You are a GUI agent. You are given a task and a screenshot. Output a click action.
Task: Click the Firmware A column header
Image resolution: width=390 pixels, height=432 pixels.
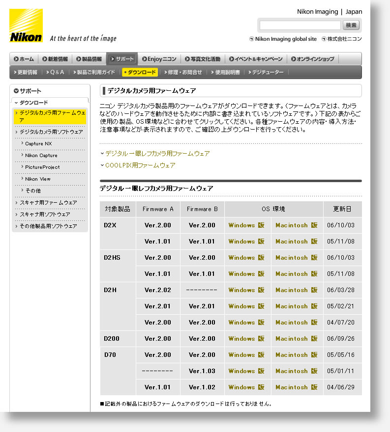(158, 210)
